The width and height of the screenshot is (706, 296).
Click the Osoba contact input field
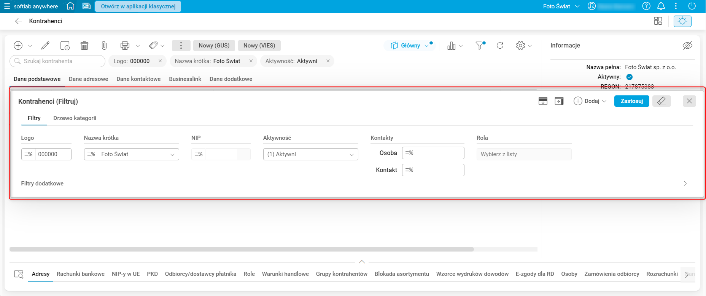pos(440,153)
